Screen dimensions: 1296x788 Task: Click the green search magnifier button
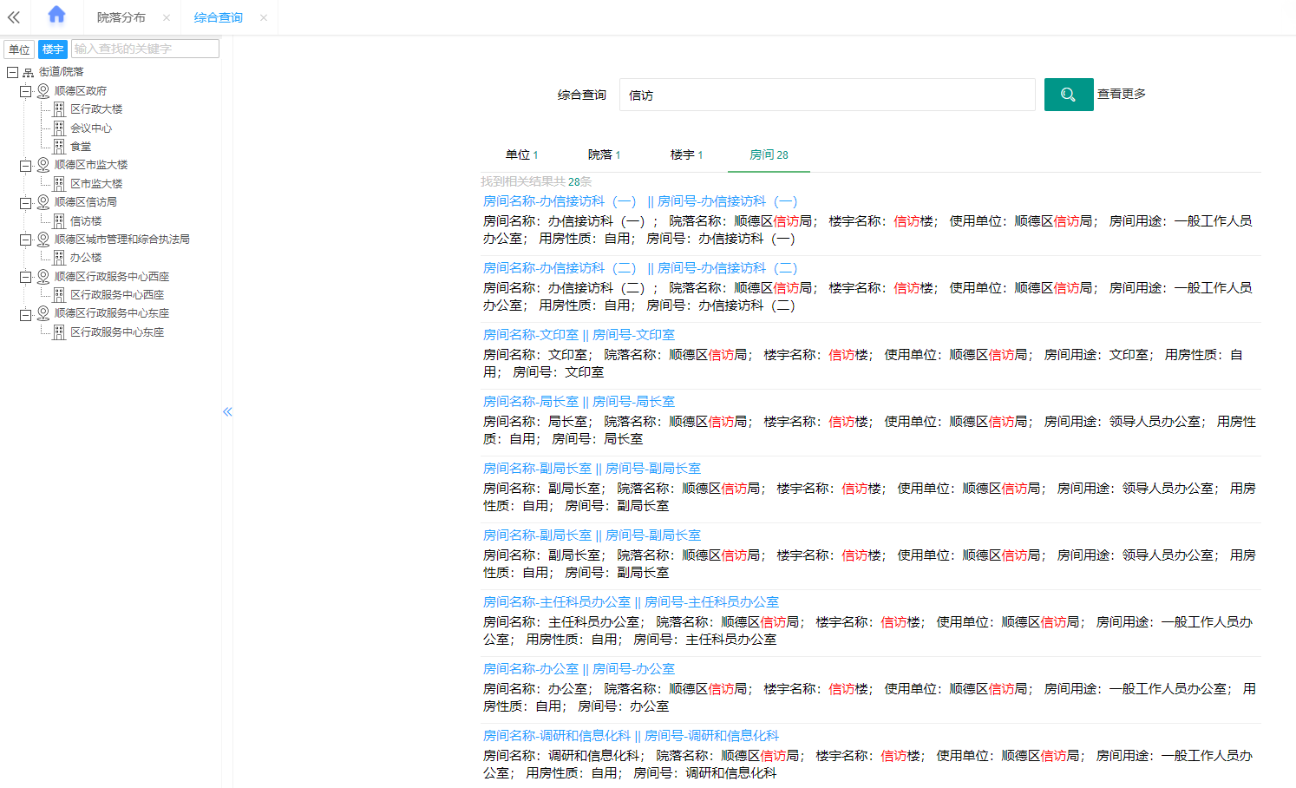click(x=1069, y=95)
